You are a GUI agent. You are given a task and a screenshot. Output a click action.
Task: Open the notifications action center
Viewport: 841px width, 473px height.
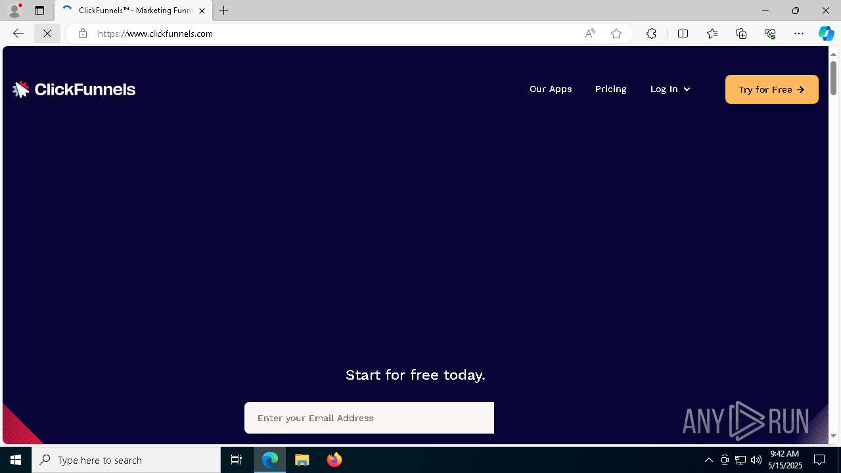pos(819,460)
